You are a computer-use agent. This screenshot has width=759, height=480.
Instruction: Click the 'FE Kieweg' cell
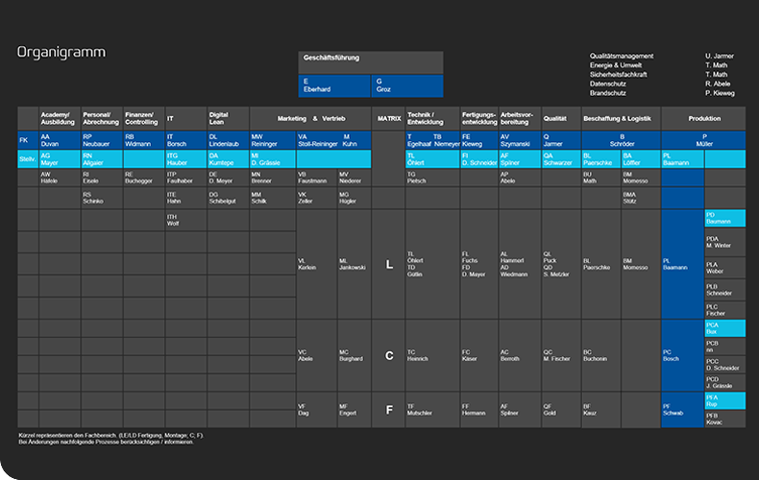point(479,140)
